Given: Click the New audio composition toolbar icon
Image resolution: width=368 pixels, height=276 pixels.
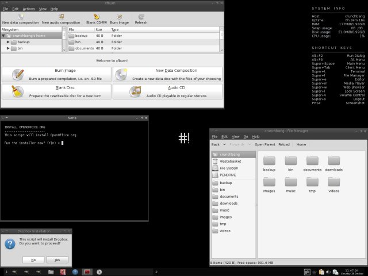Looking at the screenshot, I should [61, 17].
